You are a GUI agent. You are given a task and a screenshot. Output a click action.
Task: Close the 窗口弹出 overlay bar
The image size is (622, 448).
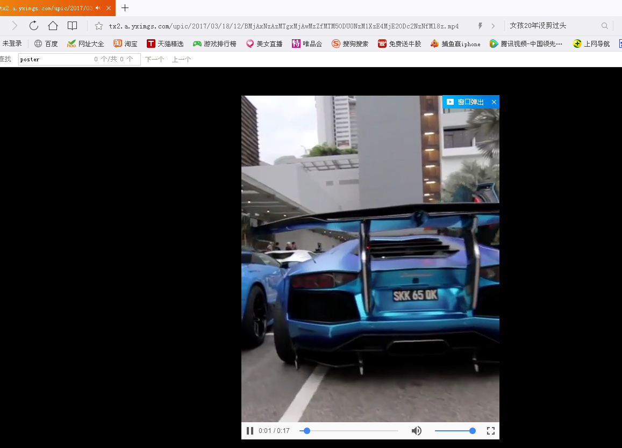click(x=494, y=102)
